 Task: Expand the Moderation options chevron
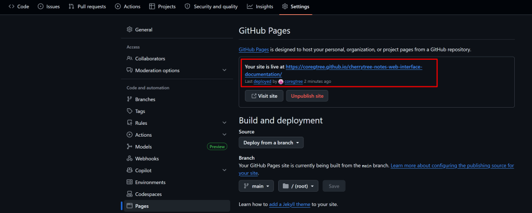[x=224, y=70]
